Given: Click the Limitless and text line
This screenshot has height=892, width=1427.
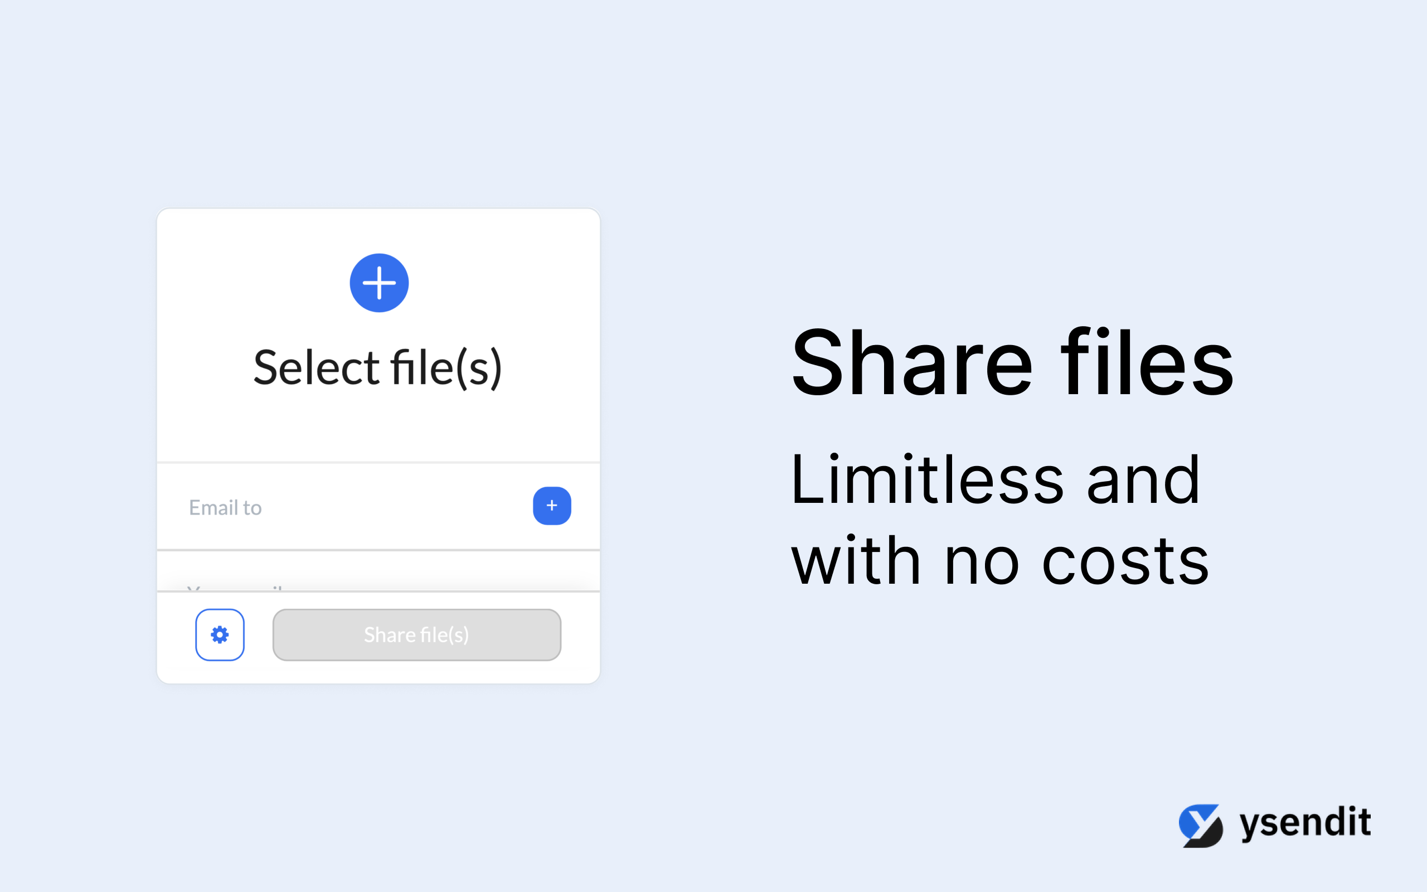Looking at the screenshot, I should pos(996,479).
